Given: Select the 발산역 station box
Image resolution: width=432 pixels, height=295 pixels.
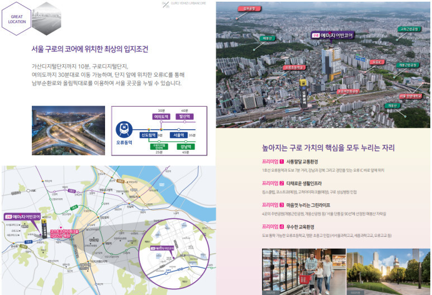Looking at the screenshot, I should click(x=184, y=117).
